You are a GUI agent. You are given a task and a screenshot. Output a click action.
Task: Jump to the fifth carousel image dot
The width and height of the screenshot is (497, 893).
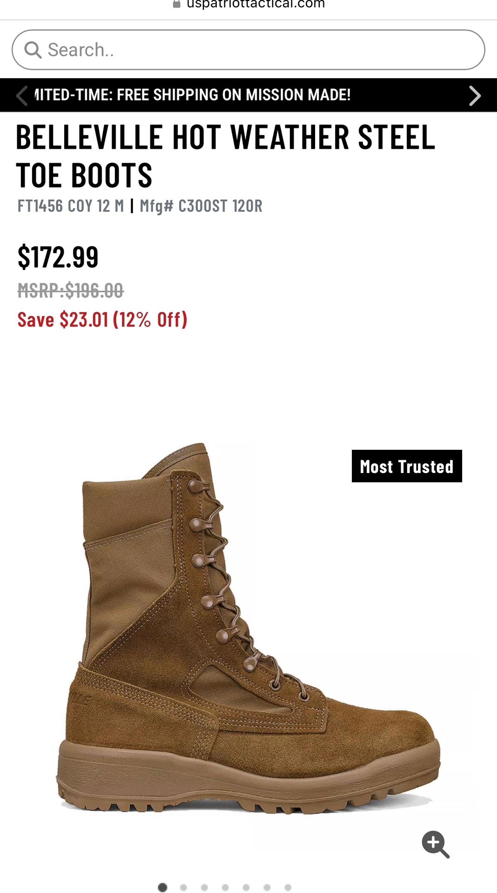pyautogui.click(x=246, y=887)
